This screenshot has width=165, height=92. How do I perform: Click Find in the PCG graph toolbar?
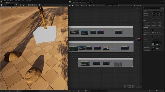tap(77, 5)
